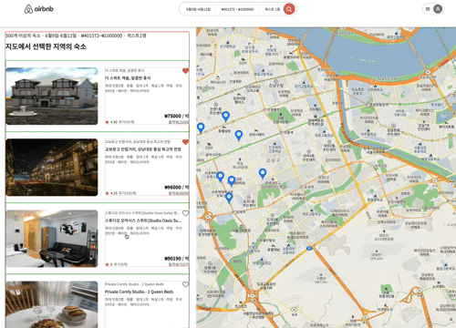Click the small gray subtitle 'Private Comfy Studio - 2 Queen Beds'
This screenshot has width=456, height=328.
click(134, 284)
